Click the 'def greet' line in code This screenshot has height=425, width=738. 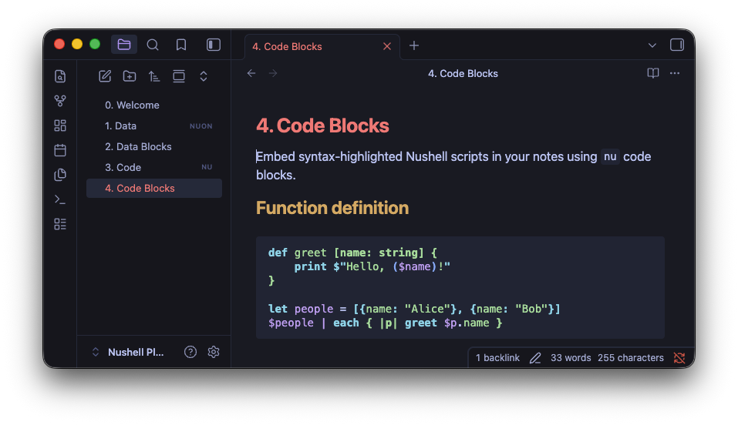tap(352, 253)
